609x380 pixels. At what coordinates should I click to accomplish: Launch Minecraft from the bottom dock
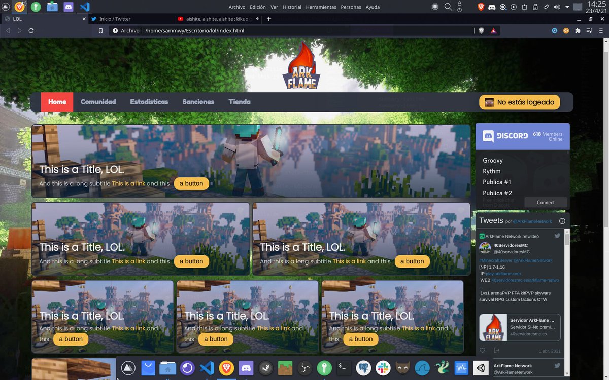tap(285, 368)
